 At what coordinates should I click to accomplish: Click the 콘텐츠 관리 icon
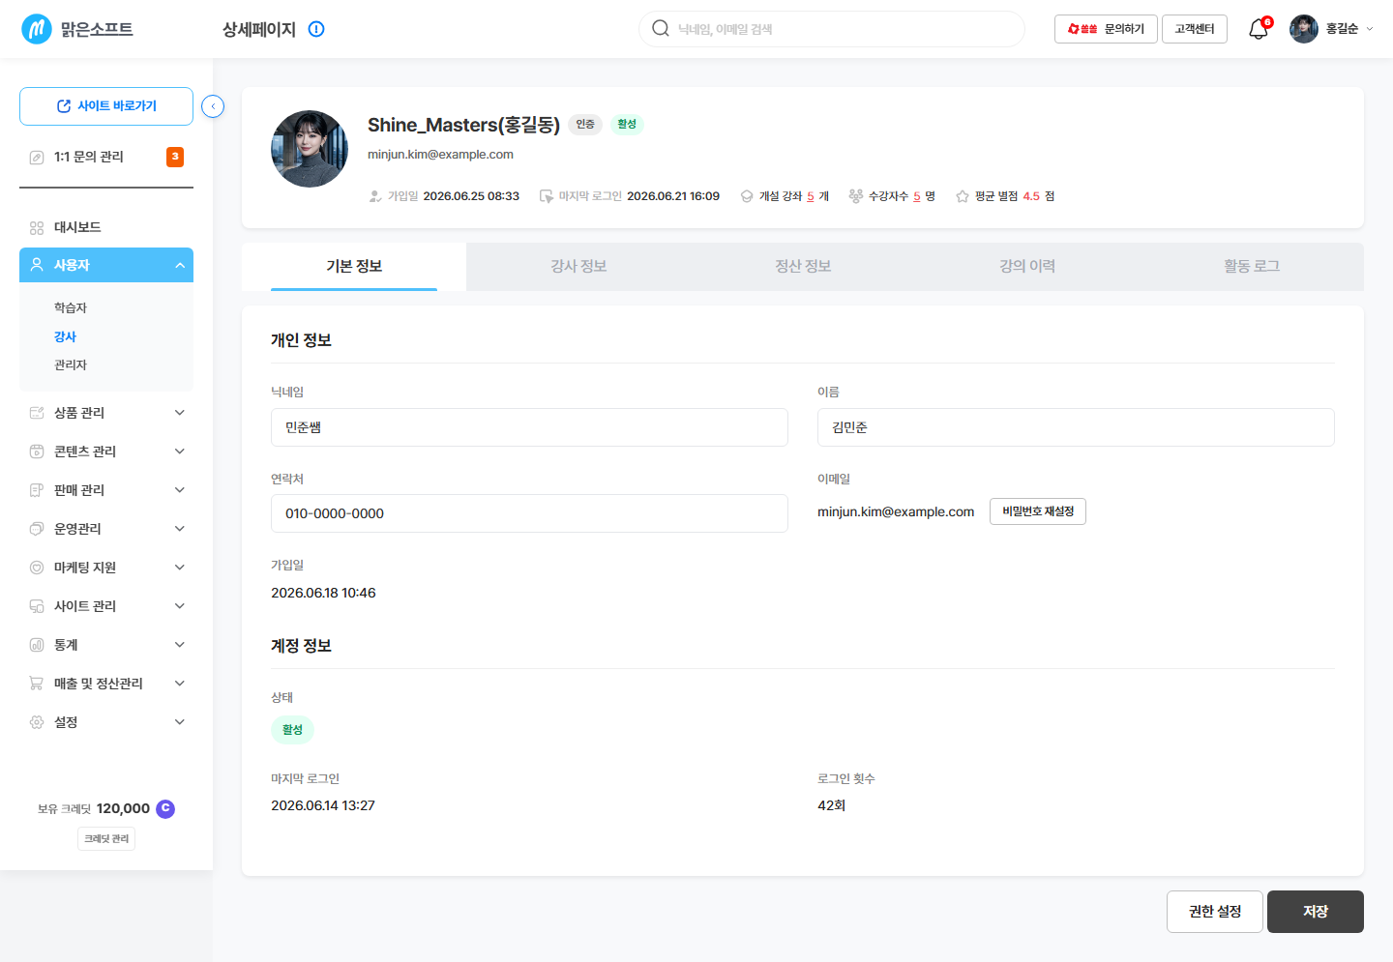click(37, 452)
